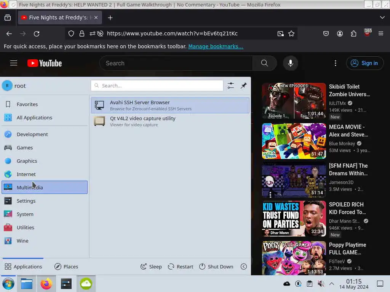Focus the application launcher Search field
The width and height of the screenshot is (390, 292).
point(157,86)
